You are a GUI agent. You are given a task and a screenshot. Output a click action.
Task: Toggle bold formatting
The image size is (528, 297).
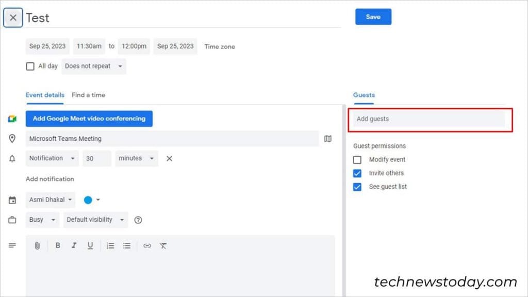click(58, 246)
